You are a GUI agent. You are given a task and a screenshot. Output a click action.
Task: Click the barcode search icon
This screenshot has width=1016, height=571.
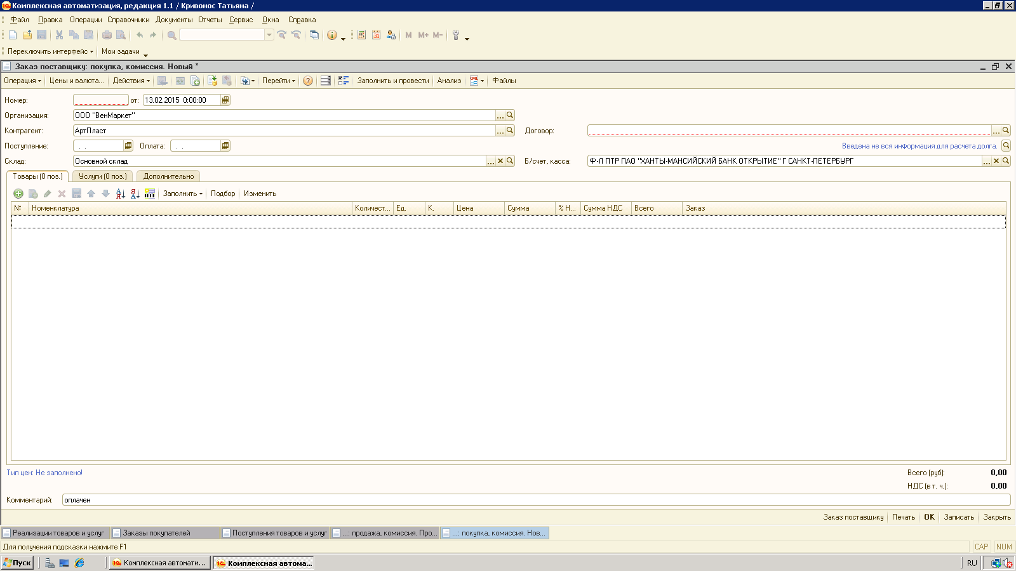click(150, 194)
